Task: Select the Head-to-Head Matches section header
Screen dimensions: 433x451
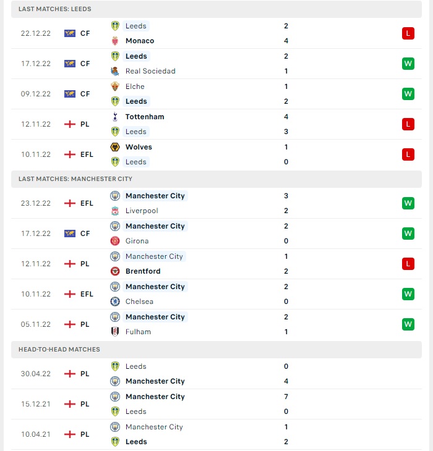Action: point(216,350)
